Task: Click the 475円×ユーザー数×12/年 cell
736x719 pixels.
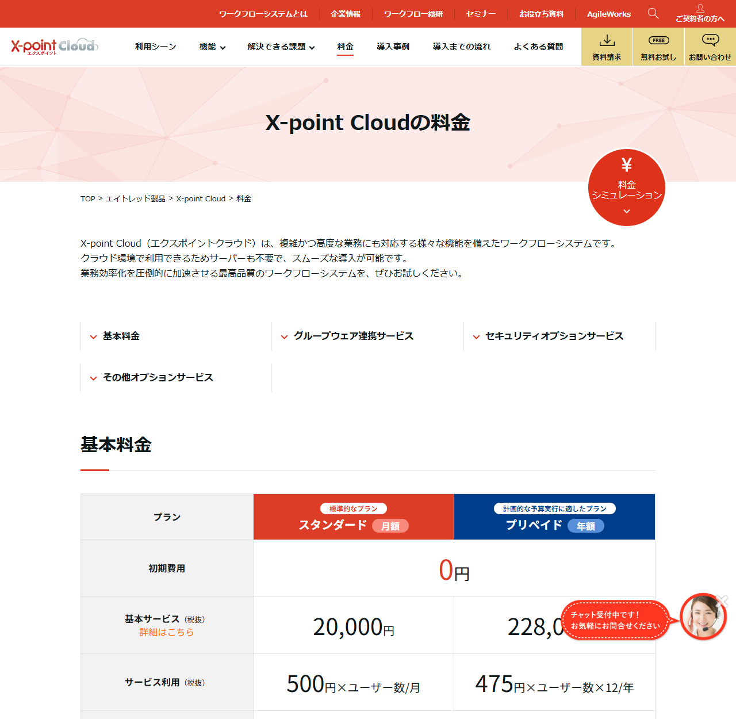Action: (x=554, y=682)
